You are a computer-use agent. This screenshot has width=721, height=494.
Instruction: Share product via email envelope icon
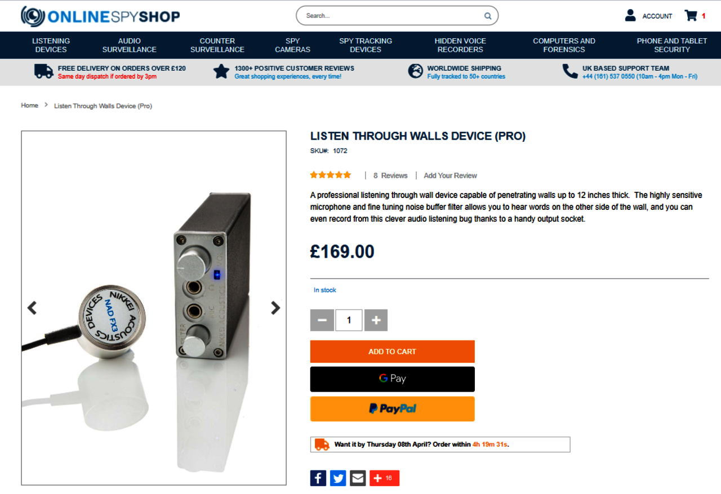pyautogui.click(x=358, y=478)
